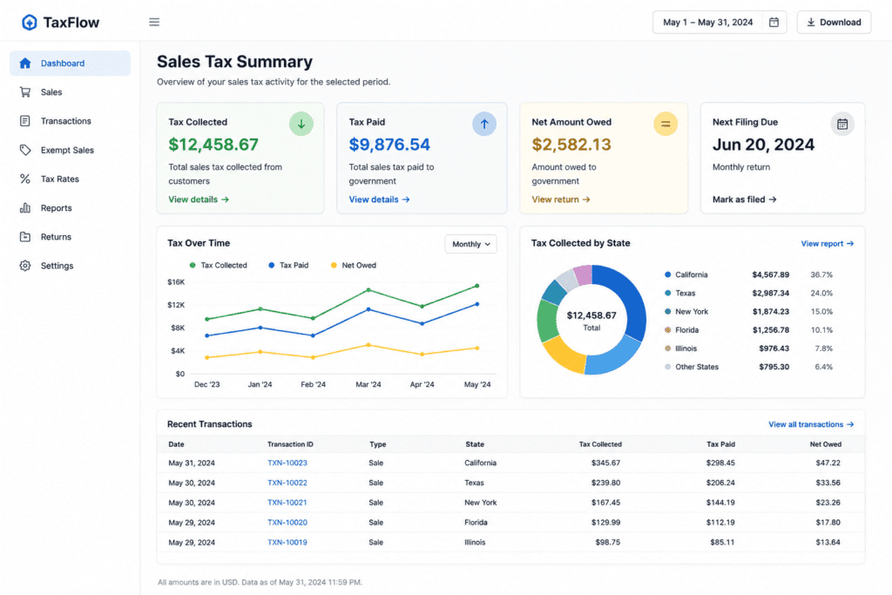Open transaction TXN-10022

[287, 483]
